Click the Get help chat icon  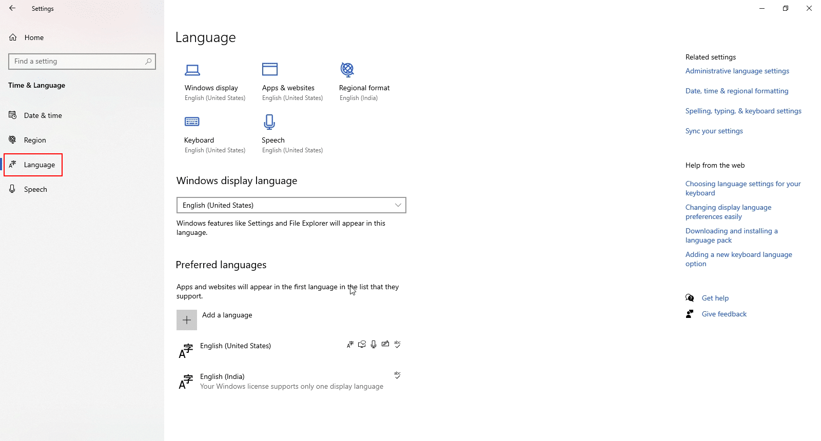[690, 298]
